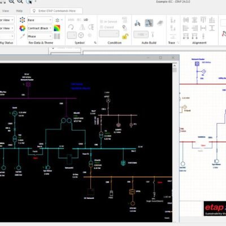Open the Trace group dialog launcher
This screenshot has width=226, height=226.
coord(178,43)
